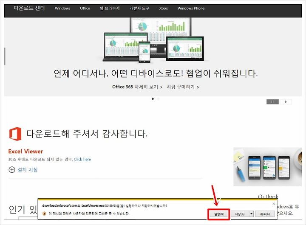306x225 pixels.
Task: Select the second carousel dot
Action: point(158,99)
